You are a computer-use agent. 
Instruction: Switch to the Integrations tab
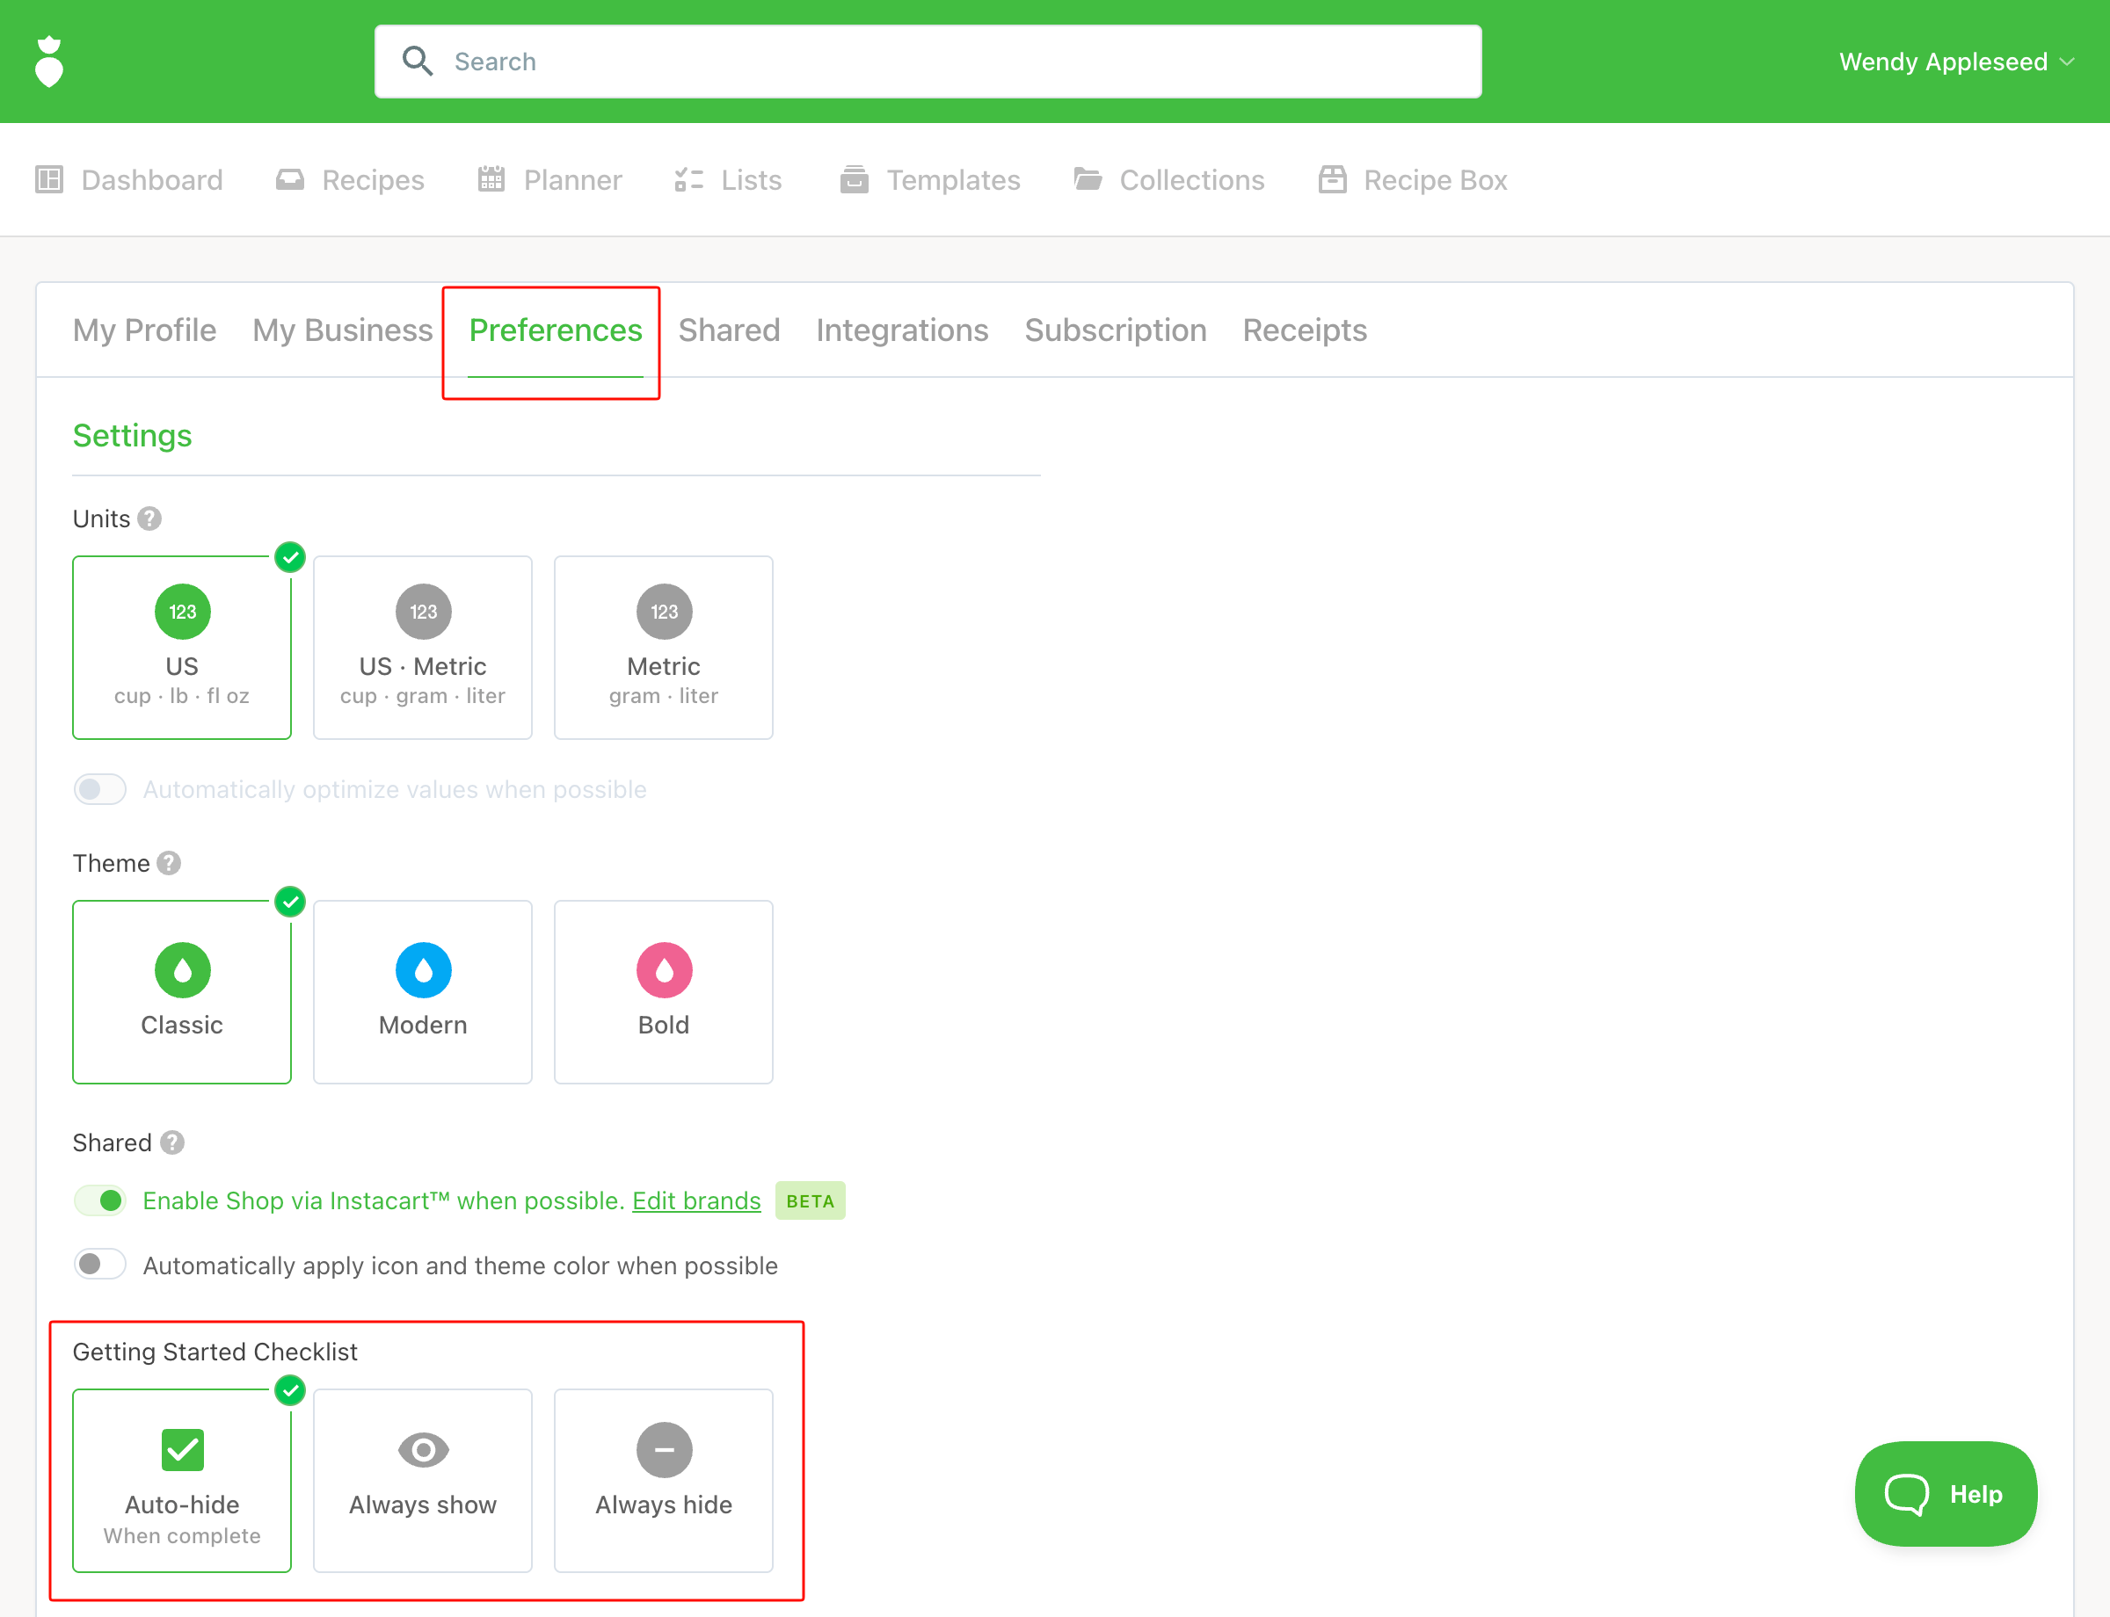tap(901, 330)
